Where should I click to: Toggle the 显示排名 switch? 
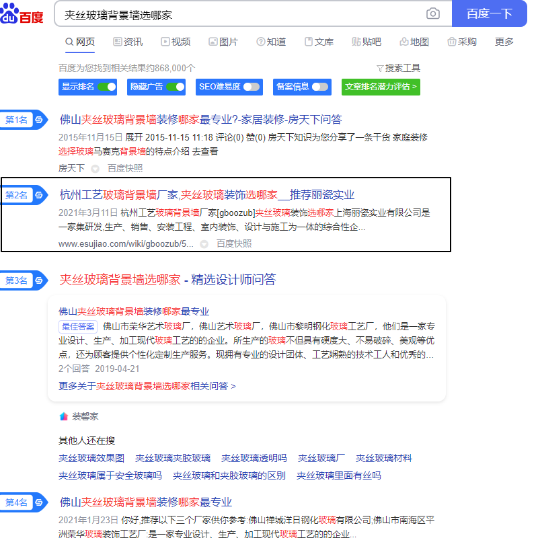(106, 87)
